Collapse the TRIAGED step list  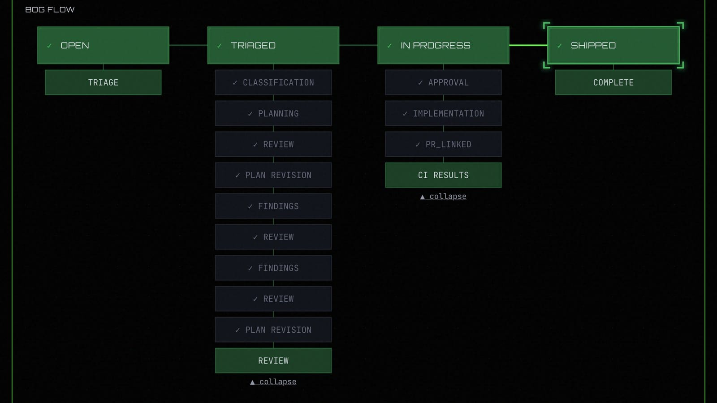pos(273,382)
